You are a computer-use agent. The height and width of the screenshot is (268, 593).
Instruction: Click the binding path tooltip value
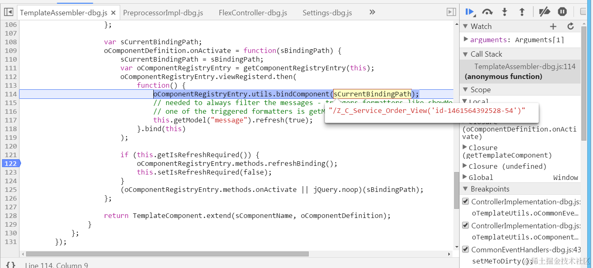point(427,110)
